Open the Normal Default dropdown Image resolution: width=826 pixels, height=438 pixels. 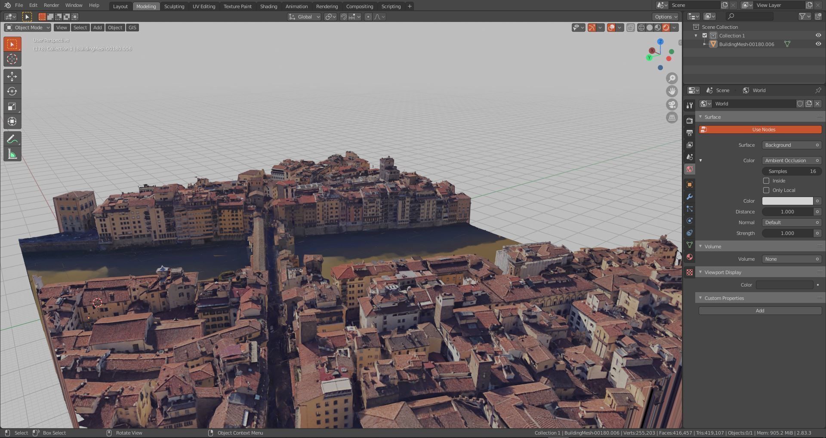click(x=792, y=222)
